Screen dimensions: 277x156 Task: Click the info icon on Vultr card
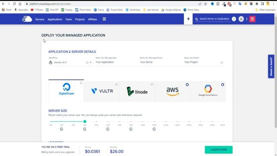116,84
